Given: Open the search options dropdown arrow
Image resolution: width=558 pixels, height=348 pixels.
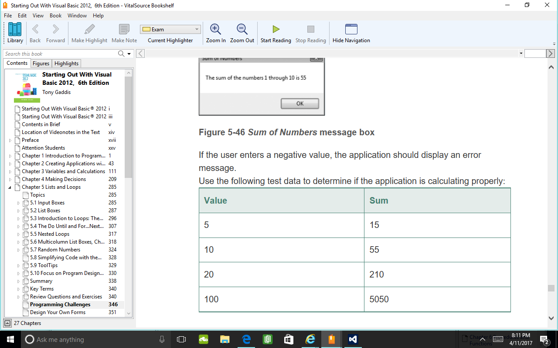Looking at the screenshot, I should coord(129,54).
